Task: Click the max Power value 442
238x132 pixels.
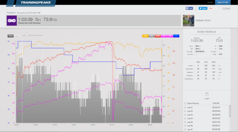Action: pyautogui.click(x=214, y=65)
